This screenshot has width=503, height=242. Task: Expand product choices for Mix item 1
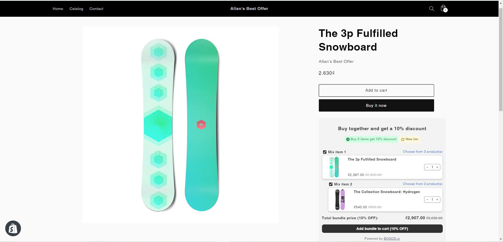coord(423,152)
